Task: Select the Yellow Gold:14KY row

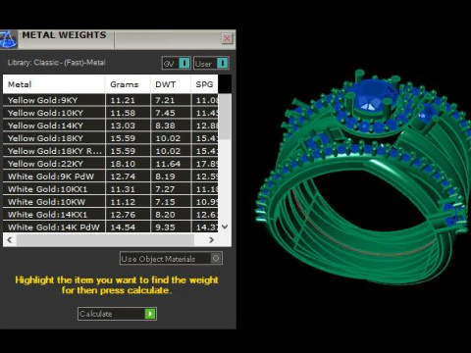Action: pyautogui.click(x=111, y=126)
